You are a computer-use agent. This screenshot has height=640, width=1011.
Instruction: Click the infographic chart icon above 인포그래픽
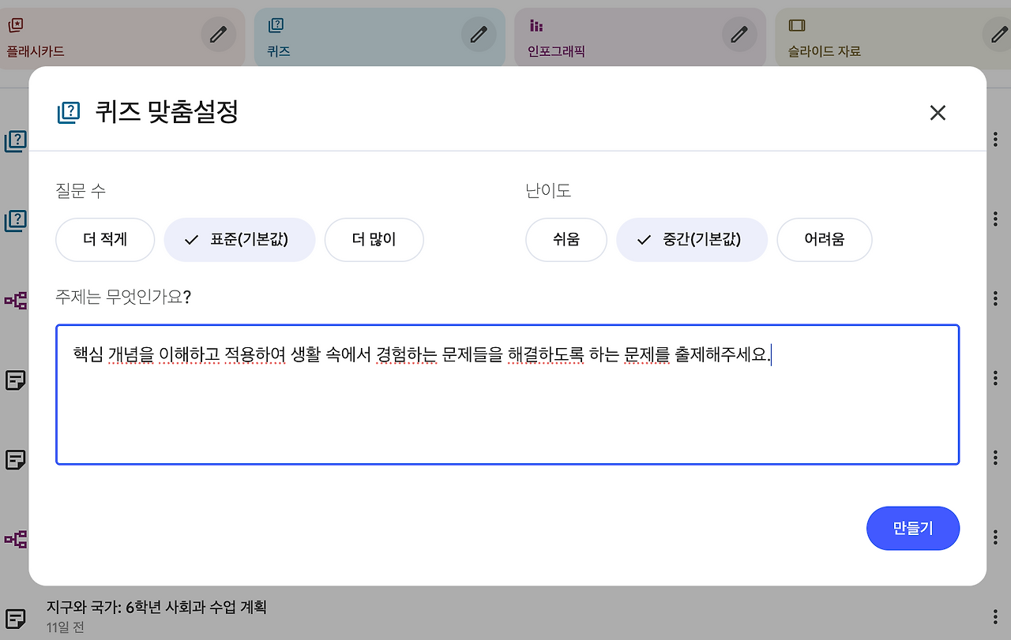[x=536, y=26]
